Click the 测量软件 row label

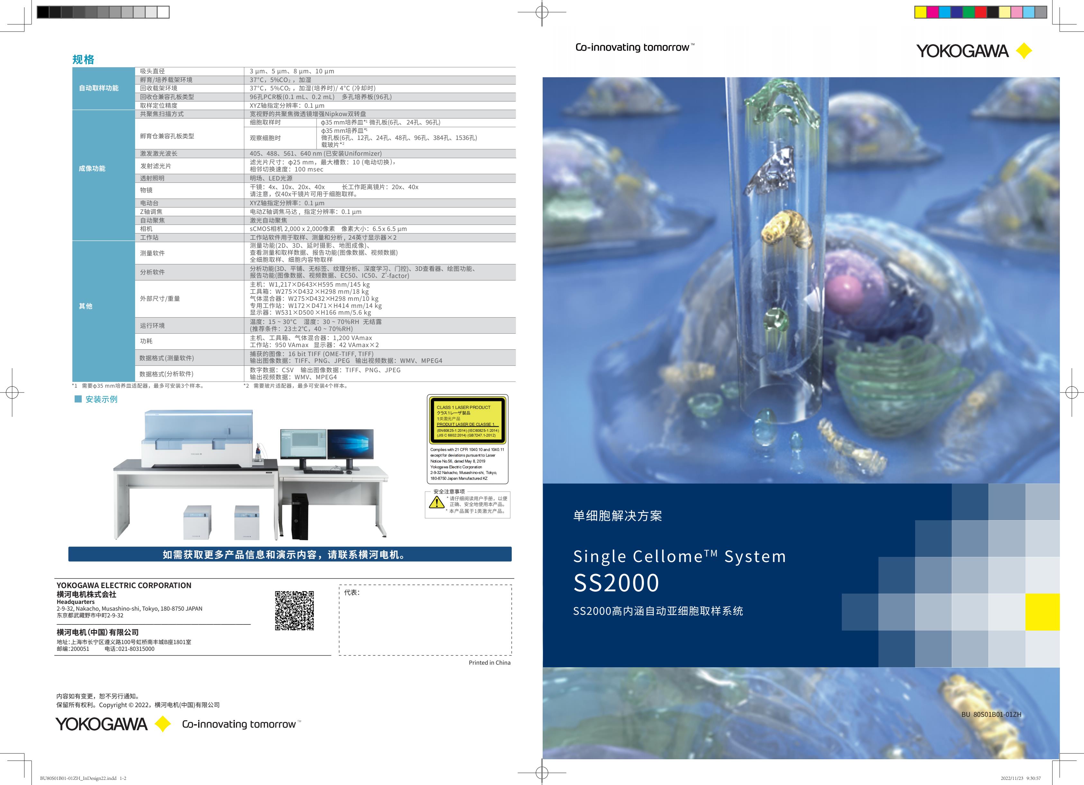152,254
